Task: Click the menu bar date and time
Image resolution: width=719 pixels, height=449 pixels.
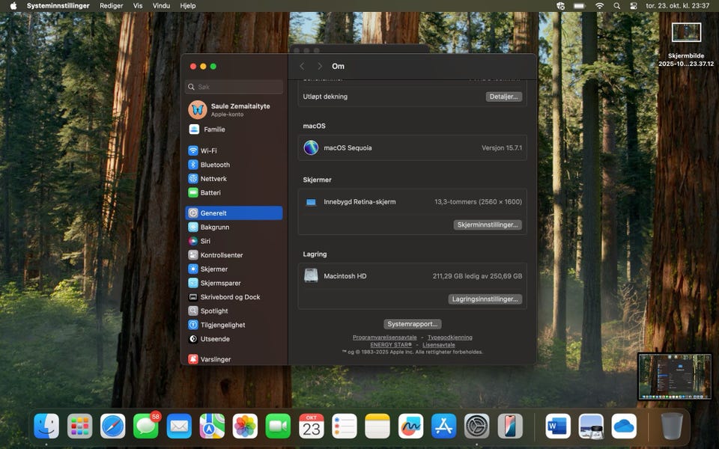Action: pos(677,5)
